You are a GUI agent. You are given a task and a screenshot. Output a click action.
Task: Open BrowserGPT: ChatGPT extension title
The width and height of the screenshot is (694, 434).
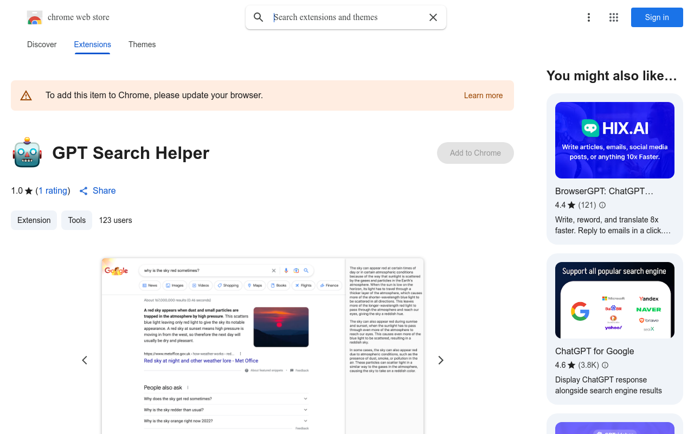tap(604, 192)
